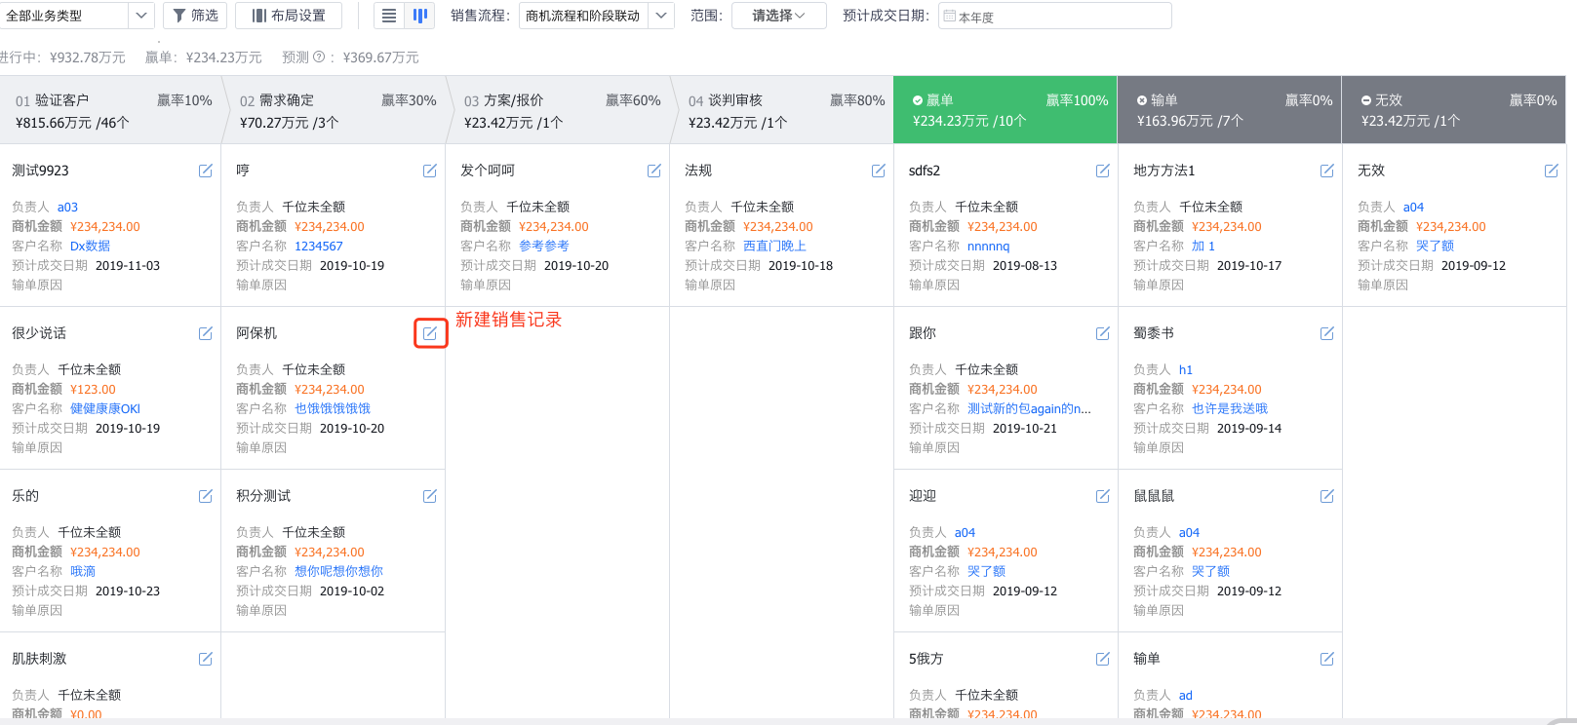Open customer link Dx数据
This screenshot has height=725, width=1577.
tap(90, 247)
